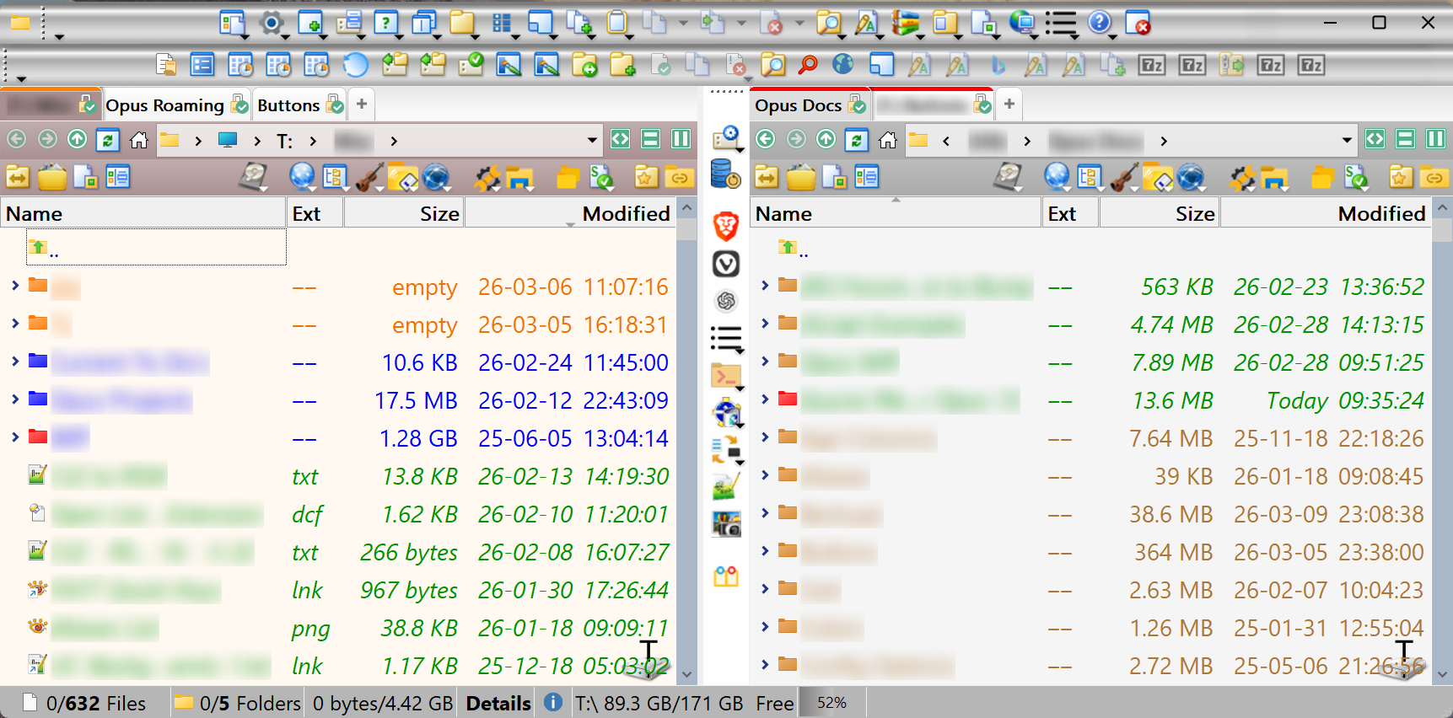1453x718 pixels.
Task: Sort left pane by Modified column
Action: click(x=626, y=214)
